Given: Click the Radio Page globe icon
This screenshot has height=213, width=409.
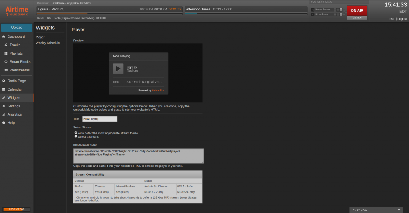Looking at the screenshot, I should [x=4, y=81].
